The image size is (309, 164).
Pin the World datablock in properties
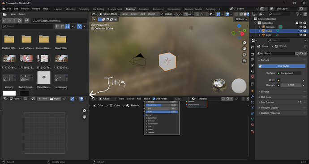(x=305, y=46)
